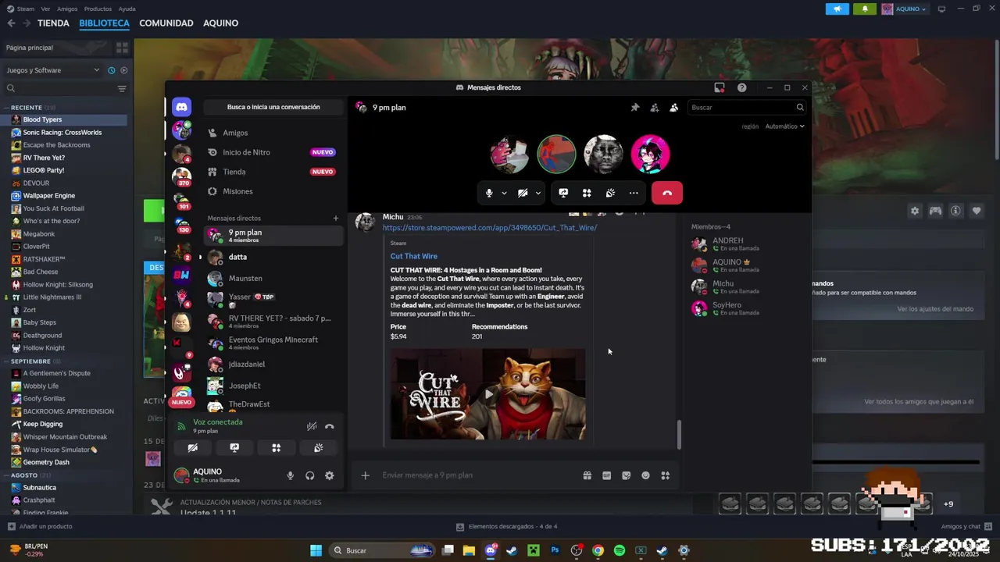Viewport: 1000px width, 562px height.
Task: Share your screen in call bar
Action: click(x=563, y=193)
